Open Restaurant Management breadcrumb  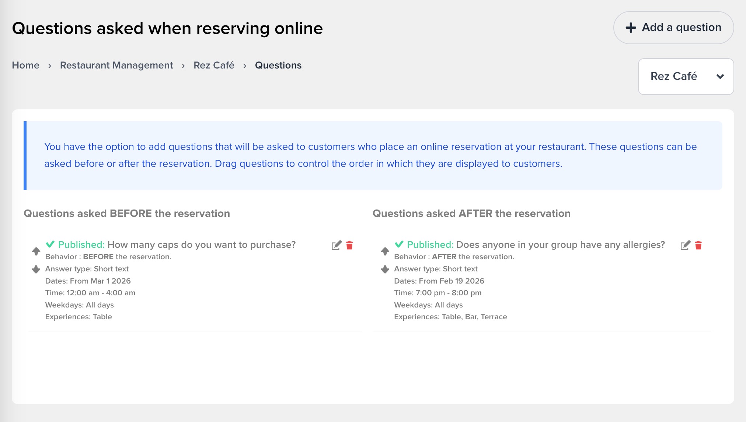(x=116, y=65)
